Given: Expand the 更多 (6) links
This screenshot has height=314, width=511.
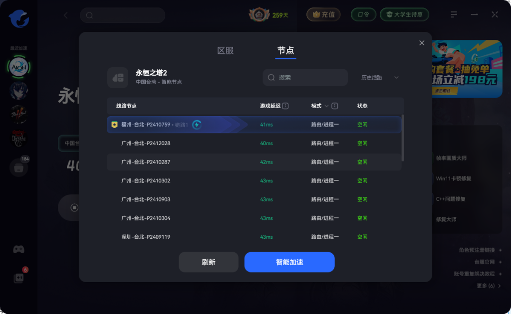Looking at the screenshot, I should 489,286.
